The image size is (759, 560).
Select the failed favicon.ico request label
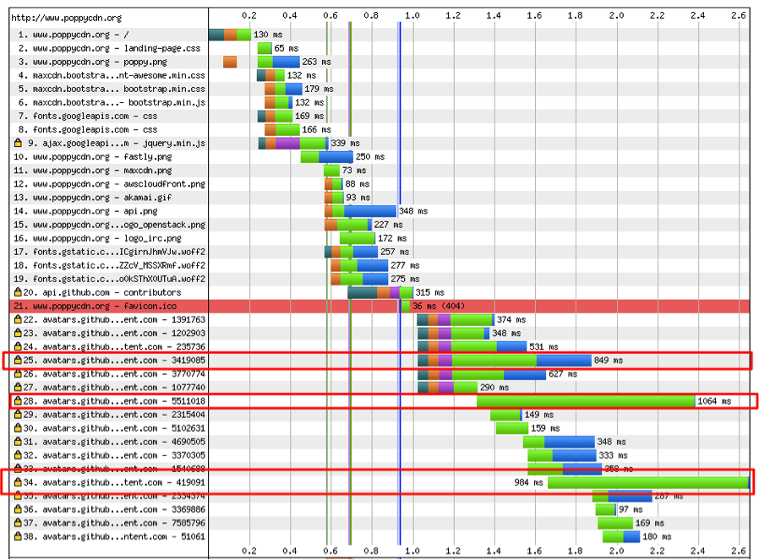click(x=95, y=306)
